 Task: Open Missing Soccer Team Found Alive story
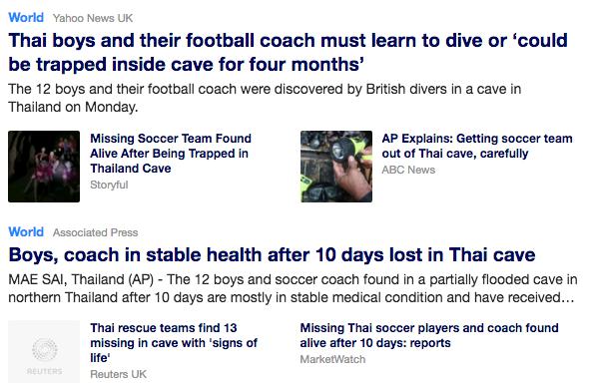pos(171,153)
